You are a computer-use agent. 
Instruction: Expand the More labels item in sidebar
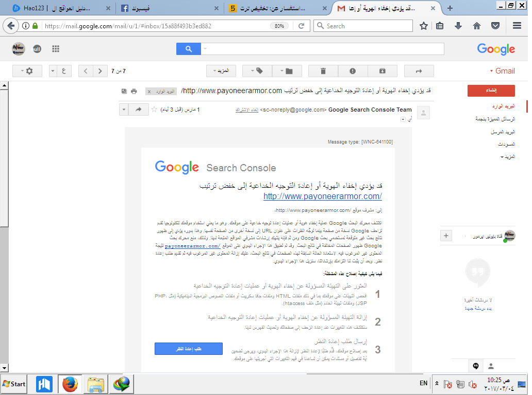pos(508,157)
